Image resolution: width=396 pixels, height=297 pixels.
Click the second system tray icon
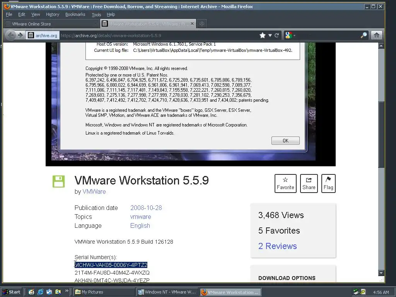pyautogui.click(x=363, y=292)
